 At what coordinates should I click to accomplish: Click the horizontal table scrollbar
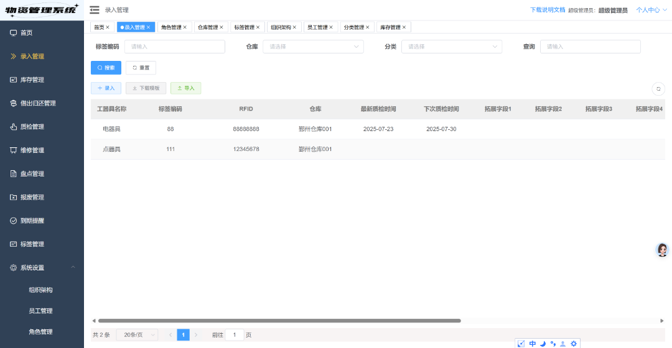(x=279, y=321)
